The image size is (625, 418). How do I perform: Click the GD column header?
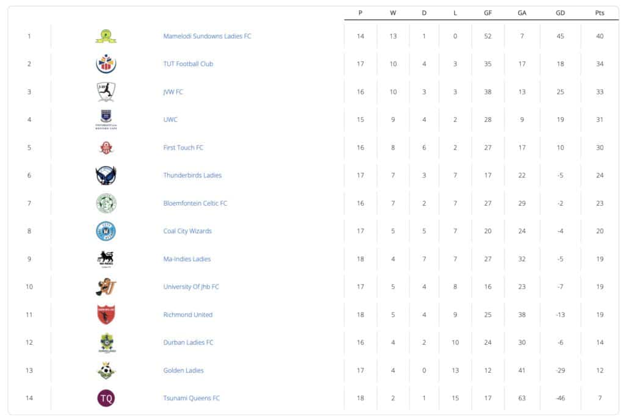click(x=560, y=13)
